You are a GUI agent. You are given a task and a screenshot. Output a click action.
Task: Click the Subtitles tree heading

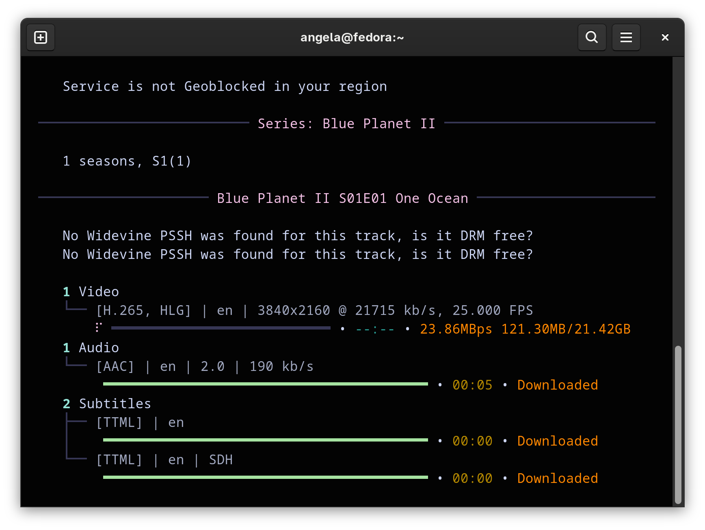115,403
